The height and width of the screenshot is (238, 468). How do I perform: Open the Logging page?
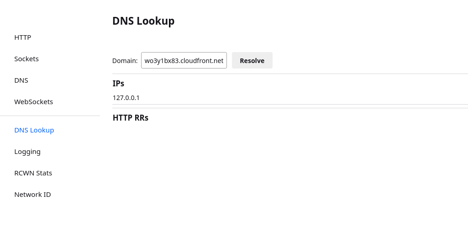(27, 152)
